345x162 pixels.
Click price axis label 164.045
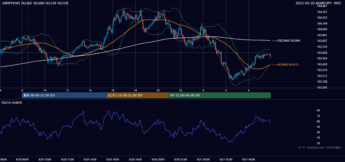coord(323,29)
